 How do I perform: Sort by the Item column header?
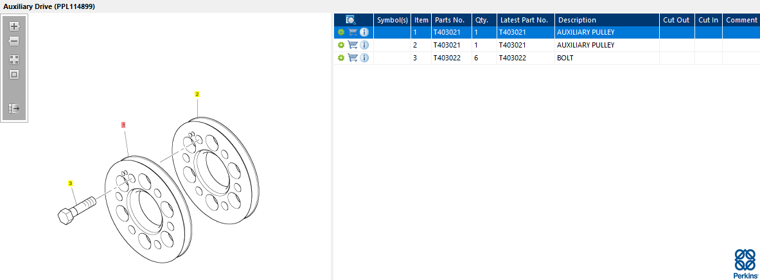pos(421,20)
